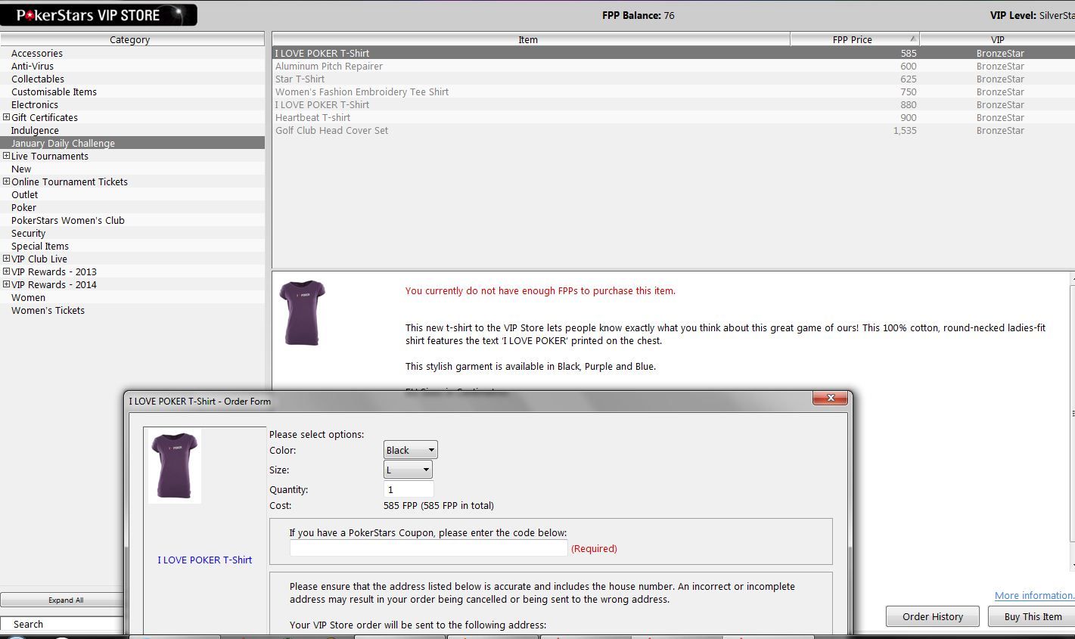
Task: Select the I LOVE POKER T-Shirt 585 row
Action: coord(673,53)
